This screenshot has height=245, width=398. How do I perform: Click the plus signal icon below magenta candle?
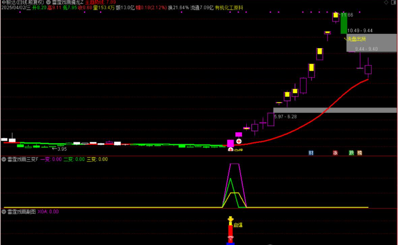pos(230,150)
